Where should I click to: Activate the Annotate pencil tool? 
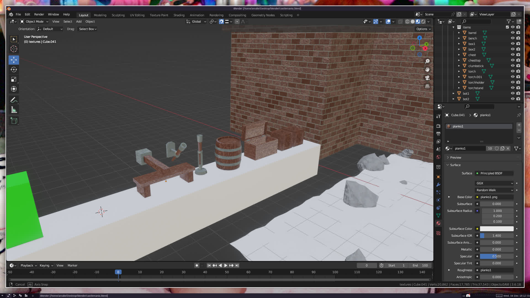tap(14, 100)
